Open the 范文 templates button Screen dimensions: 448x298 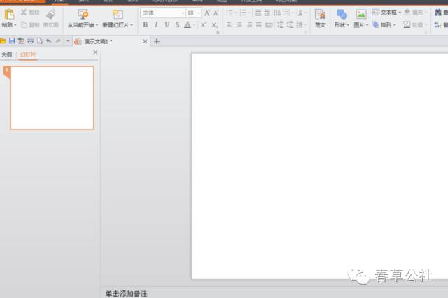(x=320, y=19)
